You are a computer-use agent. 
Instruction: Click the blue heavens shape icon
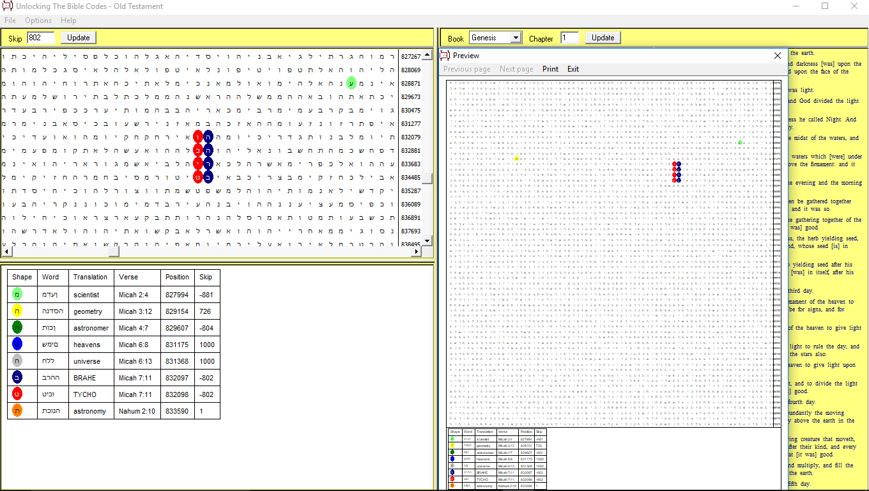[17, 345]
